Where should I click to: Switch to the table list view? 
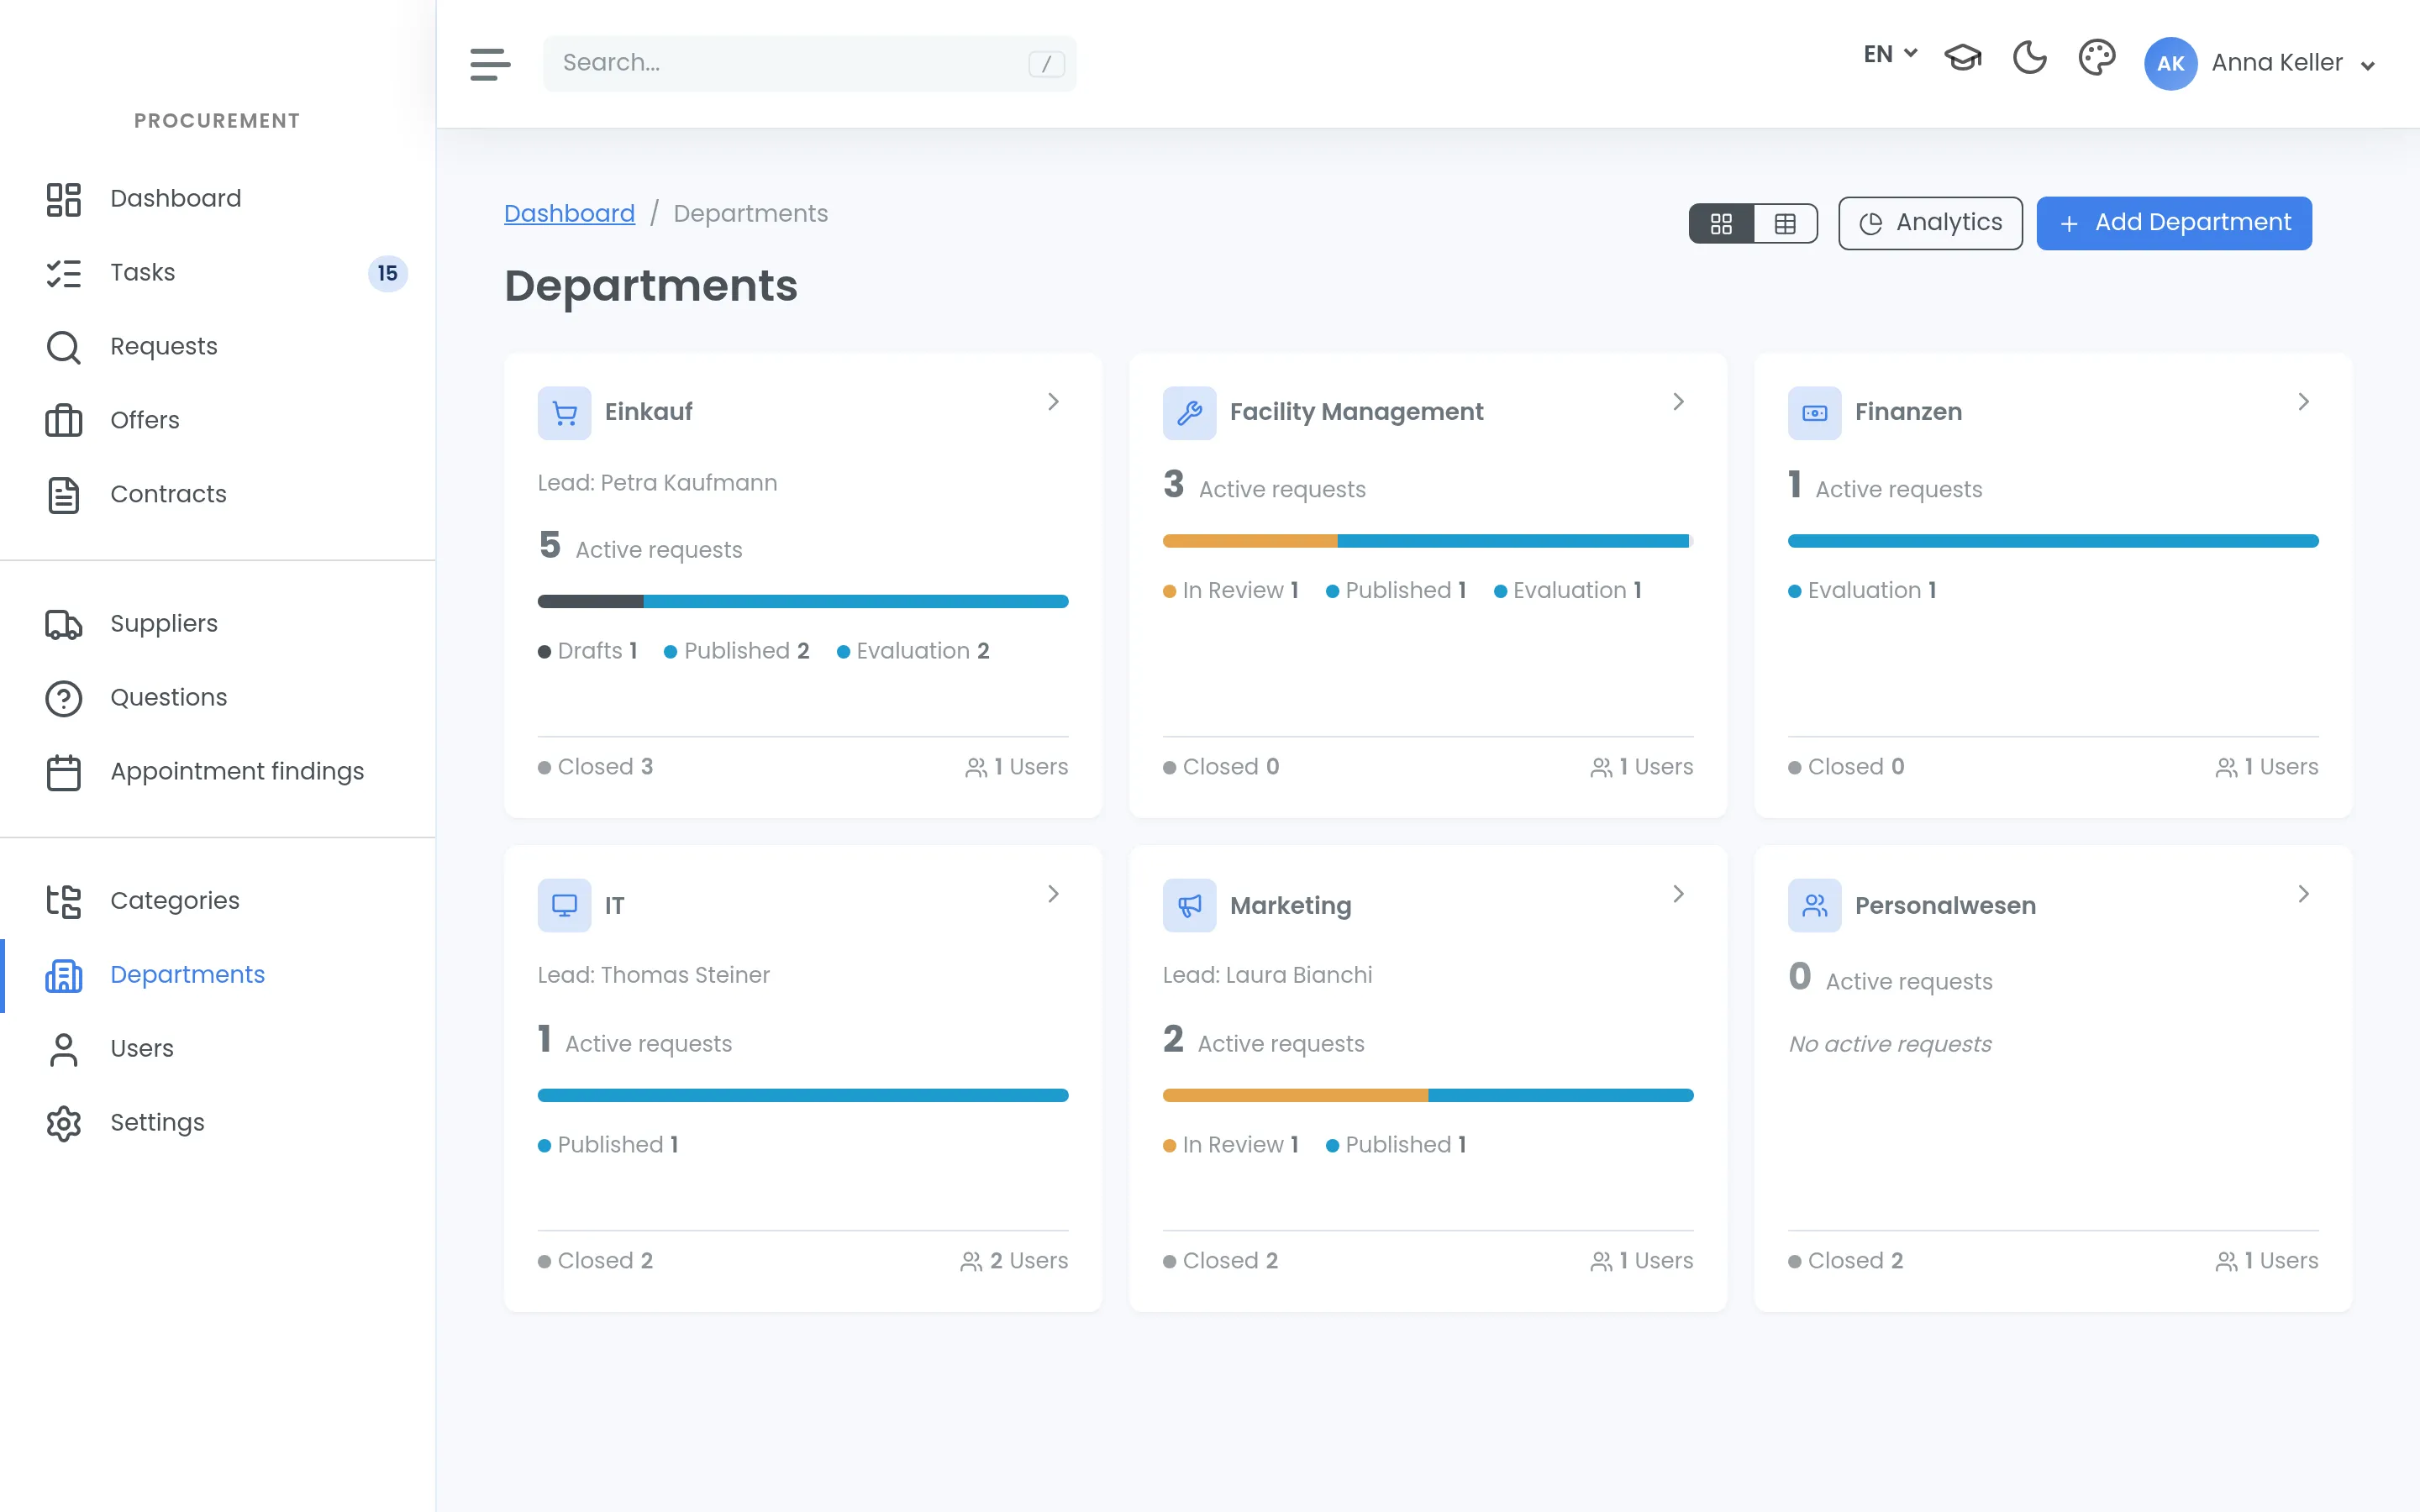(1785, 224)
